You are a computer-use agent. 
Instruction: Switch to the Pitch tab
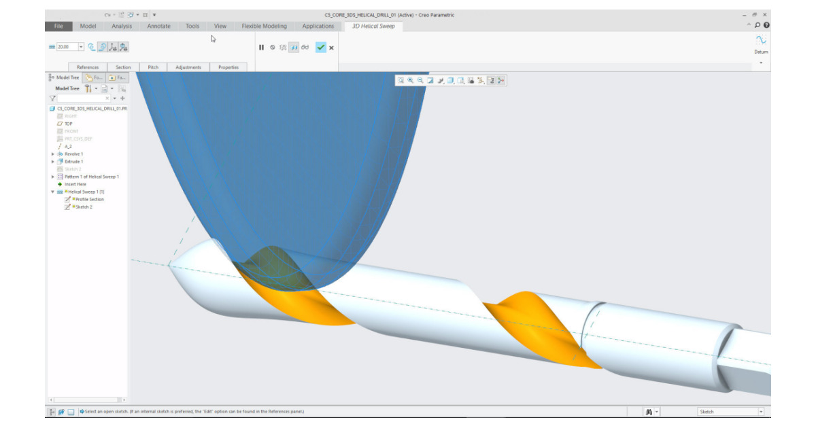(x=152, y=67)
